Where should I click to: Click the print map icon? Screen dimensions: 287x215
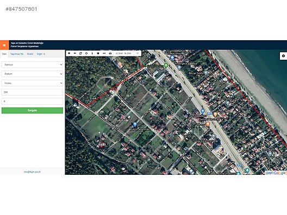point(110,53)
